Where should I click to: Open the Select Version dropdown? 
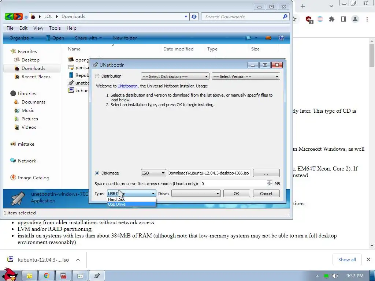tap(246, 76)
